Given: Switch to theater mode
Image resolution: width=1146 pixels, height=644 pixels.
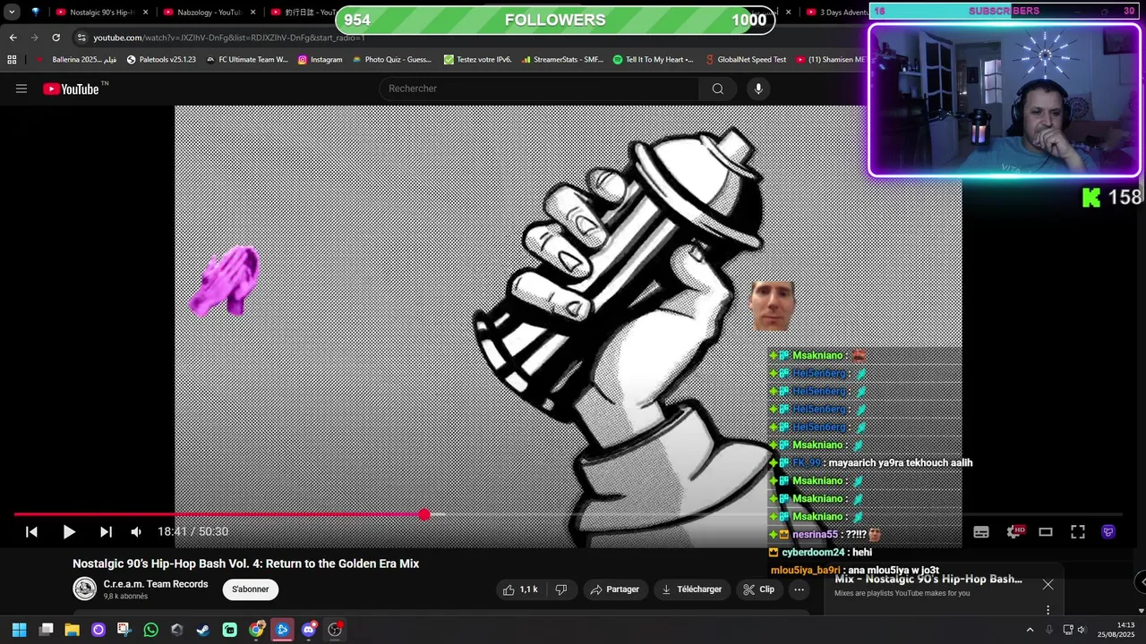Looking at the screenshot, I should [x=1046, y=531].
